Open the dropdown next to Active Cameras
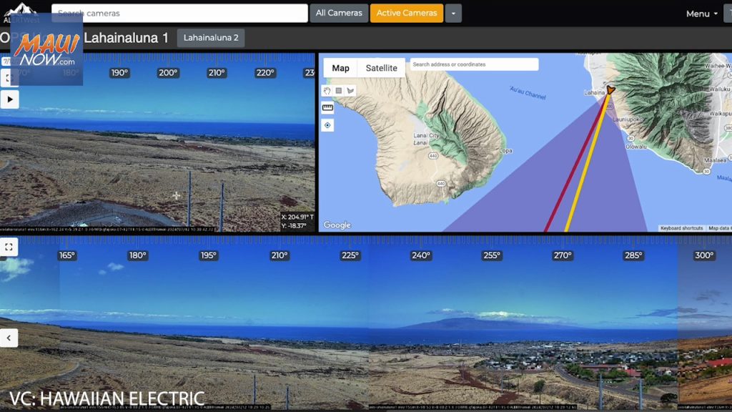Viewport: 732px width, 412px height. [x=452, y=13]
